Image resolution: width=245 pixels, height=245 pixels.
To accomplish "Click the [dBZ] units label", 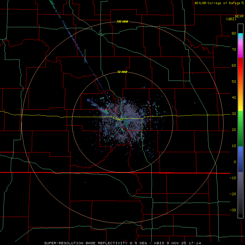I will click(231, 19).
